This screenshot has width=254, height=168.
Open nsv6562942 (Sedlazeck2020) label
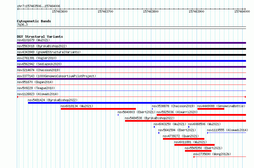pyautogui.click(x=39, y=64)
